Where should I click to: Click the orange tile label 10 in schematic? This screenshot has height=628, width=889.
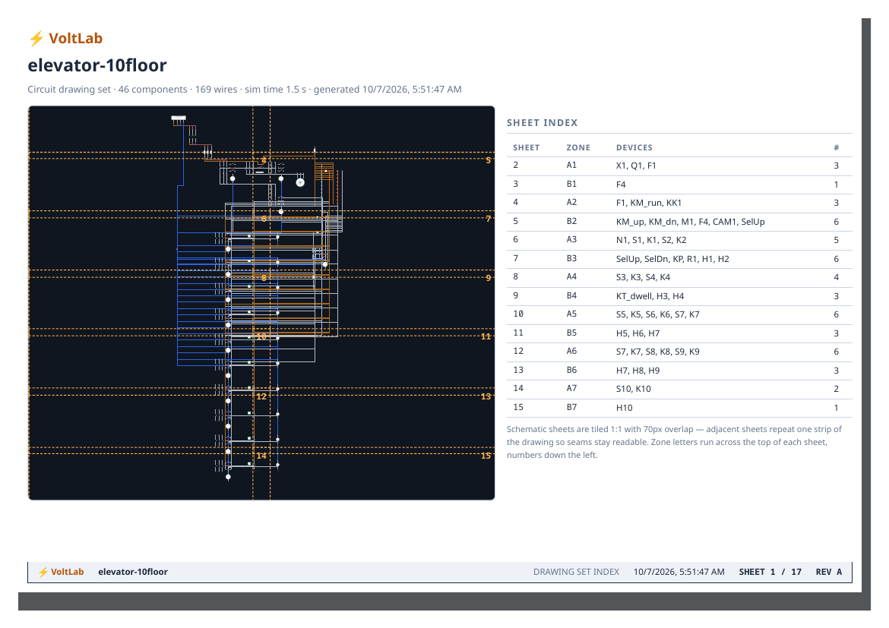click(x=261, y=336)
